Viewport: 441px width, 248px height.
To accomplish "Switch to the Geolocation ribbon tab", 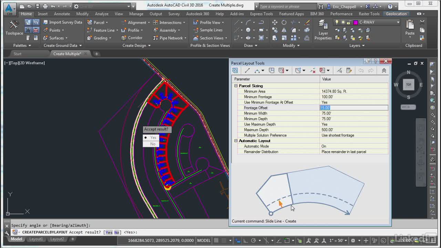I will pos(396,14).
